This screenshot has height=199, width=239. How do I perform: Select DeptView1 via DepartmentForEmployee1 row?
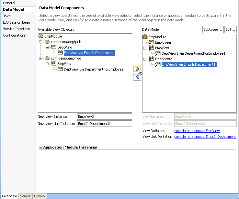[x=193, y=53]
